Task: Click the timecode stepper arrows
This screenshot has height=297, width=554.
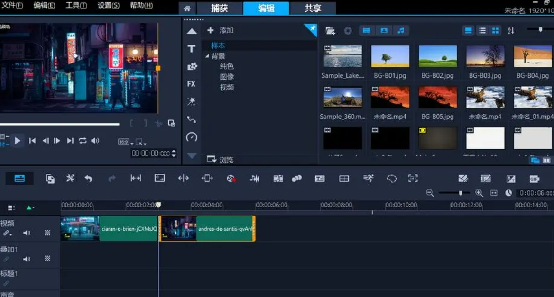Action: (x=174, y=153)
